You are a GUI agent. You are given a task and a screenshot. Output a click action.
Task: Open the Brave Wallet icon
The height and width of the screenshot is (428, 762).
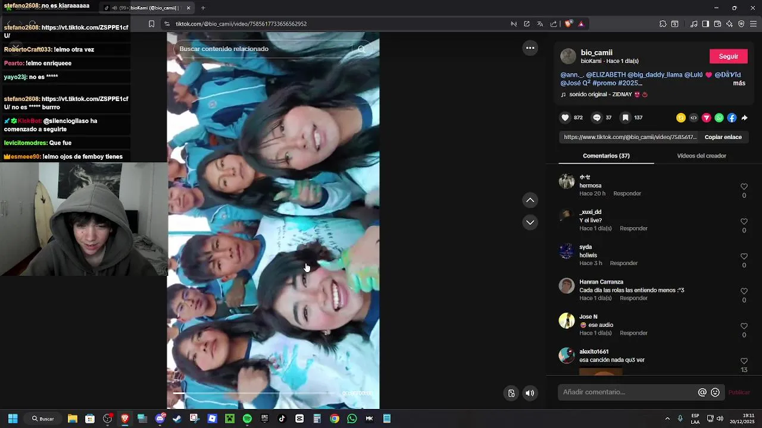(x=717, y=24)
